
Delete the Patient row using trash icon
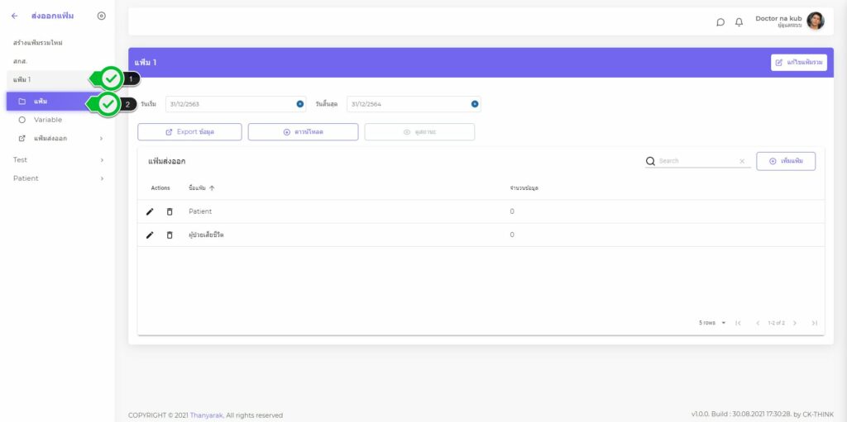point(170,211)
